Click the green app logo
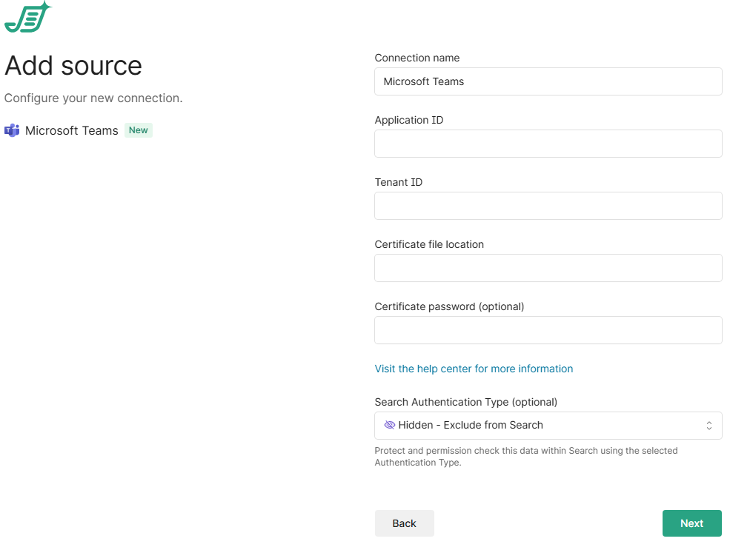This screenshot has height=547, width=730. click(27, 18)
